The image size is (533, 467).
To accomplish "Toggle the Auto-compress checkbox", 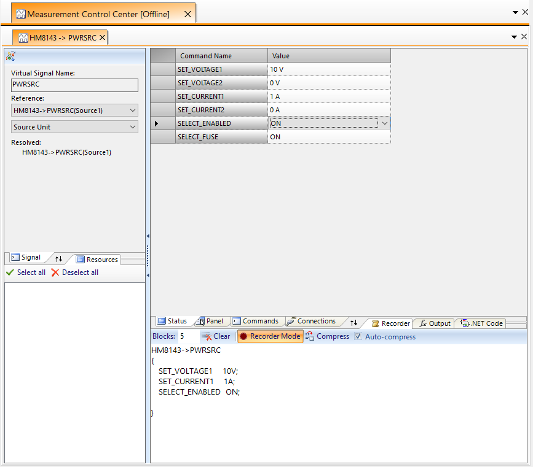I will click(x=358, y=336).
